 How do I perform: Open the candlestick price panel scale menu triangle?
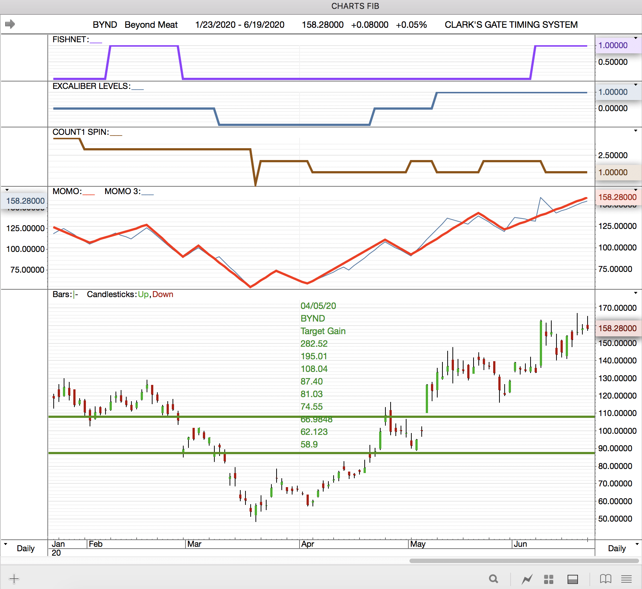tap(636, 293)
